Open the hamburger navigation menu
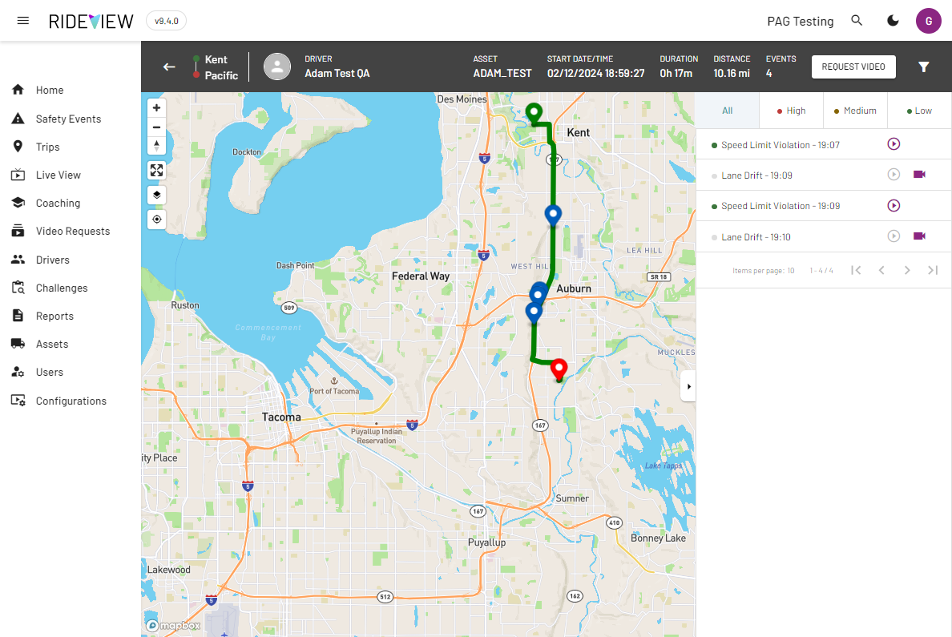Image resolution: width=952 pixels, height=637 pixels. (x=23, y=21)
